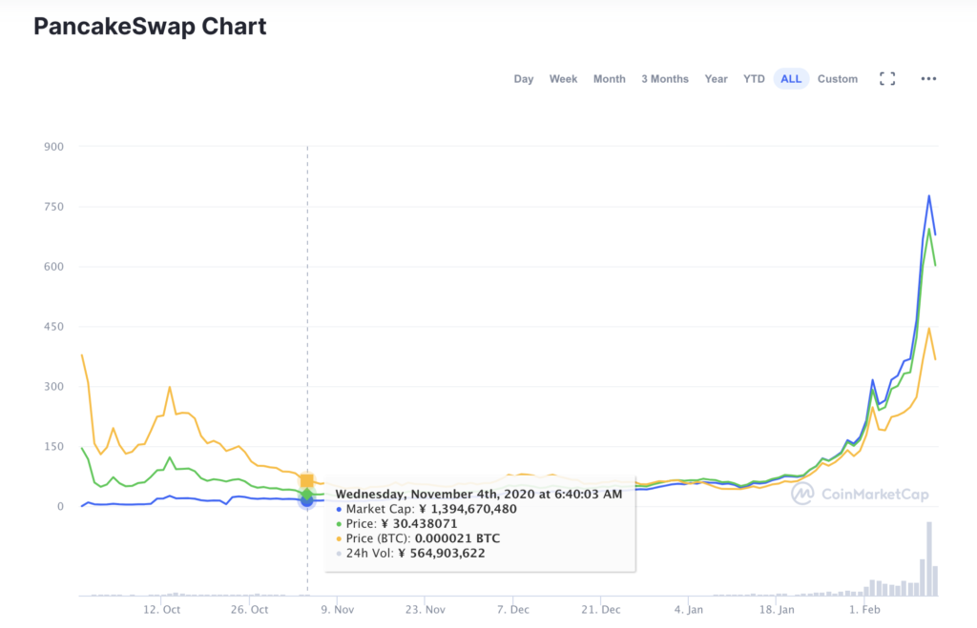This screenshot has height=628, width=977.
Task: Click the '150' y-axis label
Action: click(53, 446)
